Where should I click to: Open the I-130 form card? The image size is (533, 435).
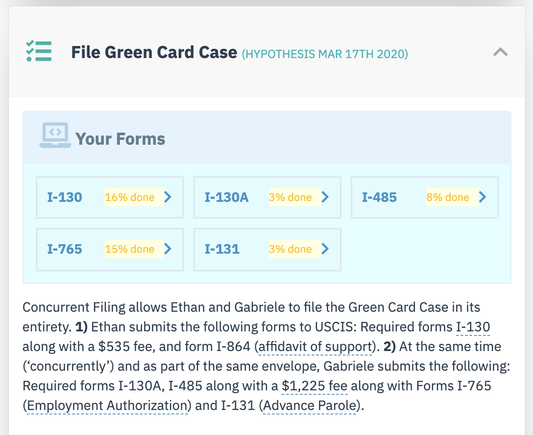pos(110,197)
